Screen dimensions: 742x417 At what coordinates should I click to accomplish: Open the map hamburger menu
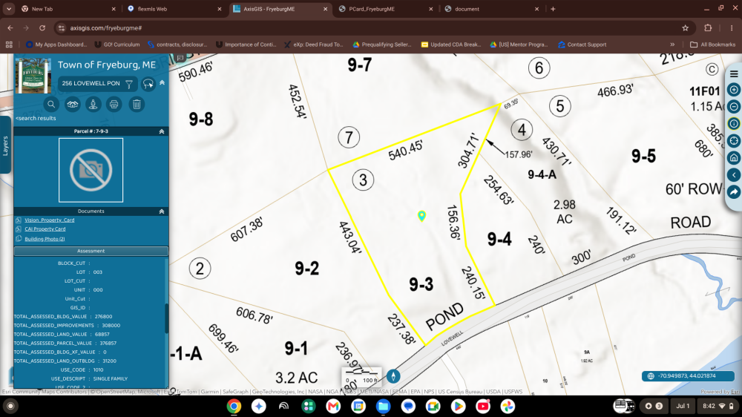tap(734, 74)
